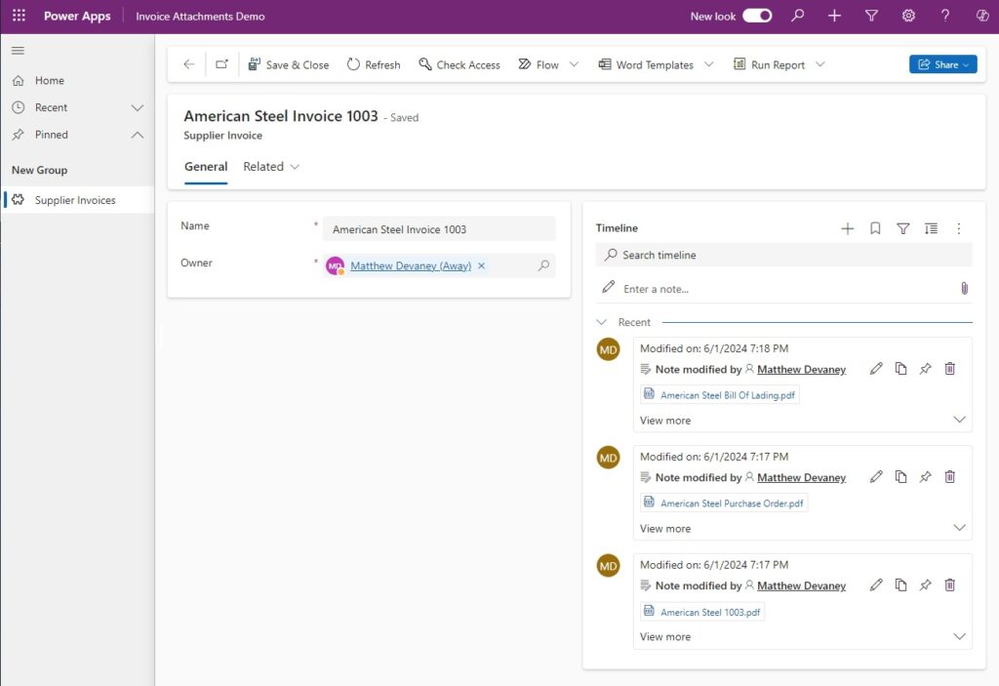Open the search magnifier in the top bar

[796, 16]
